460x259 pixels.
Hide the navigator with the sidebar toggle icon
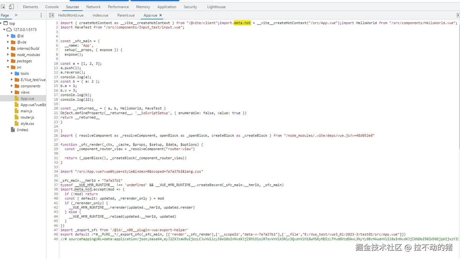(52, 15)
